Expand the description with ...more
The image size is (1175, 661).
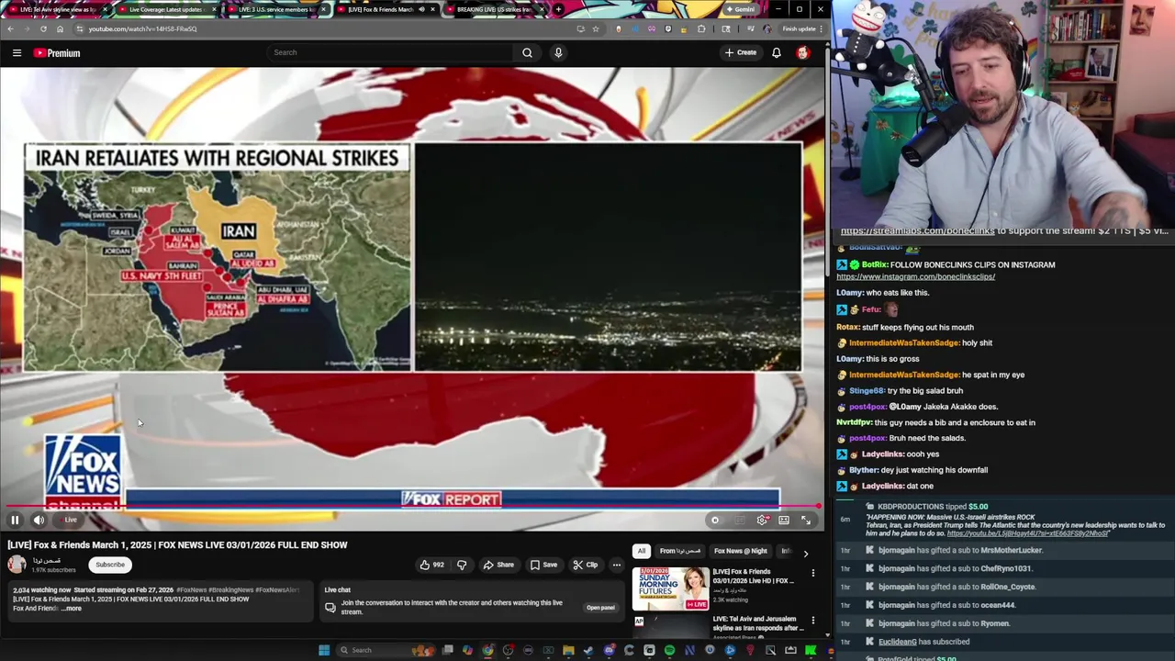[72, 608]
